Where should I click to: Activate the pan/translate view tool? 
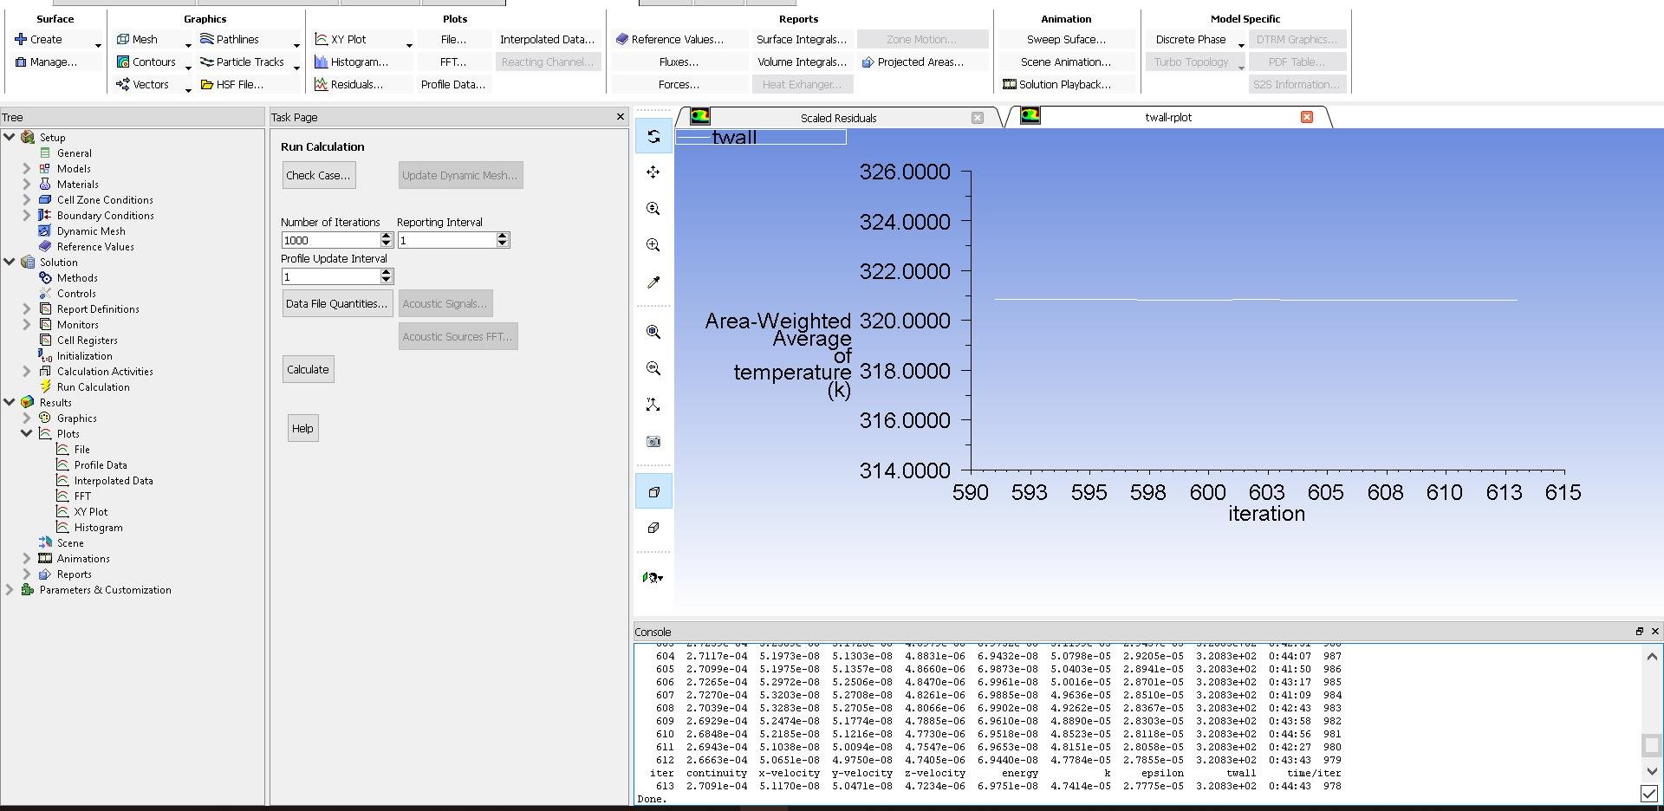653,172
